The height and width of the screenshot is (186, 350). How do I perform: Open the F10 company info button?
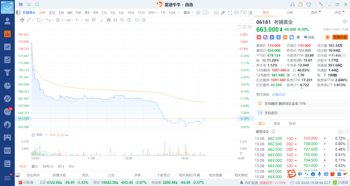pos(243,13)
